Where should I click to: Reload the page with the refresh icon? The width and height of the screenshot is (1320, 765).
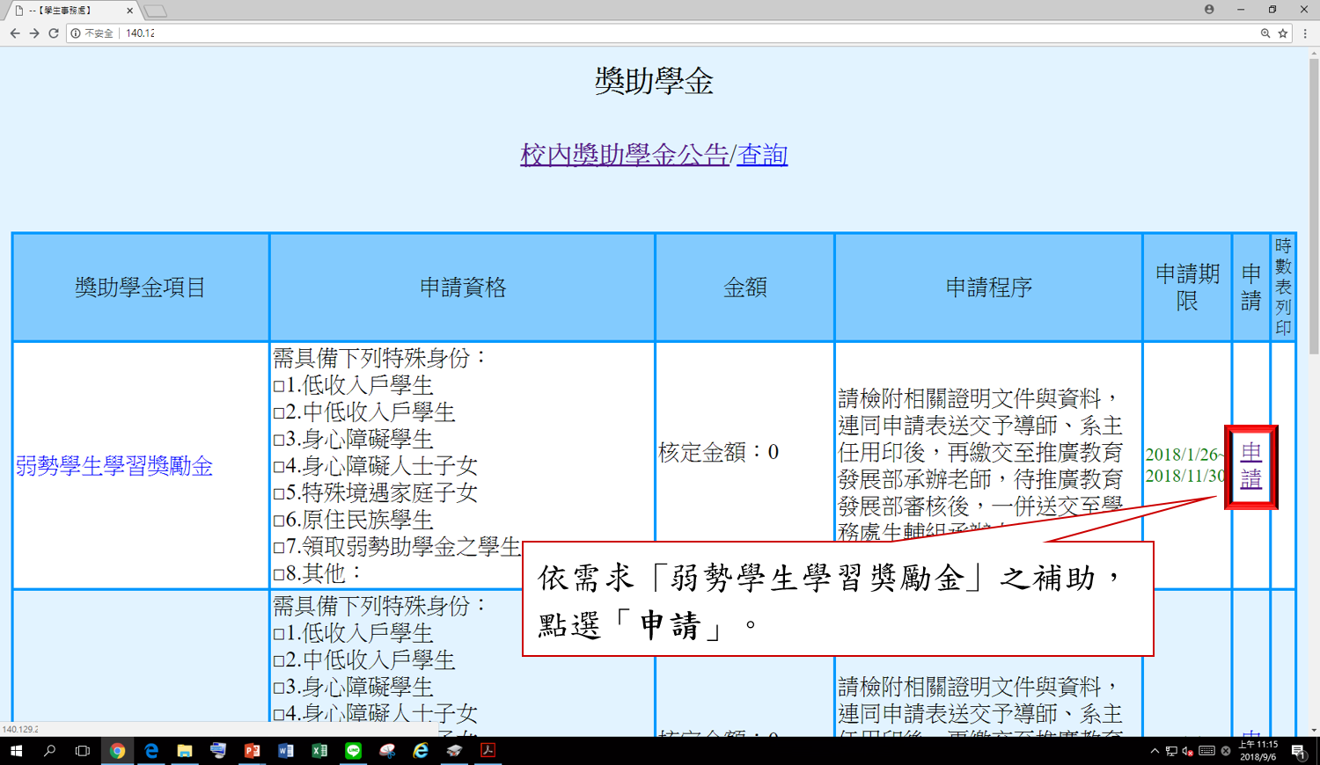[54, 33]
